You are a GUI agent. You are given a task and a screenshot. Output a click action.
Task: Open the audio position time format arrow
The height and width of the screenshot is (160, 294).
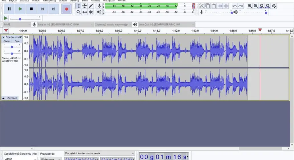click(x=187, y=157)
